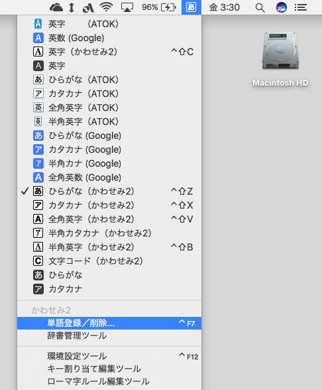Select checked ひらがな (かわせみ2) item
Viewport: 322px width, 390px height.
[109, 191]
